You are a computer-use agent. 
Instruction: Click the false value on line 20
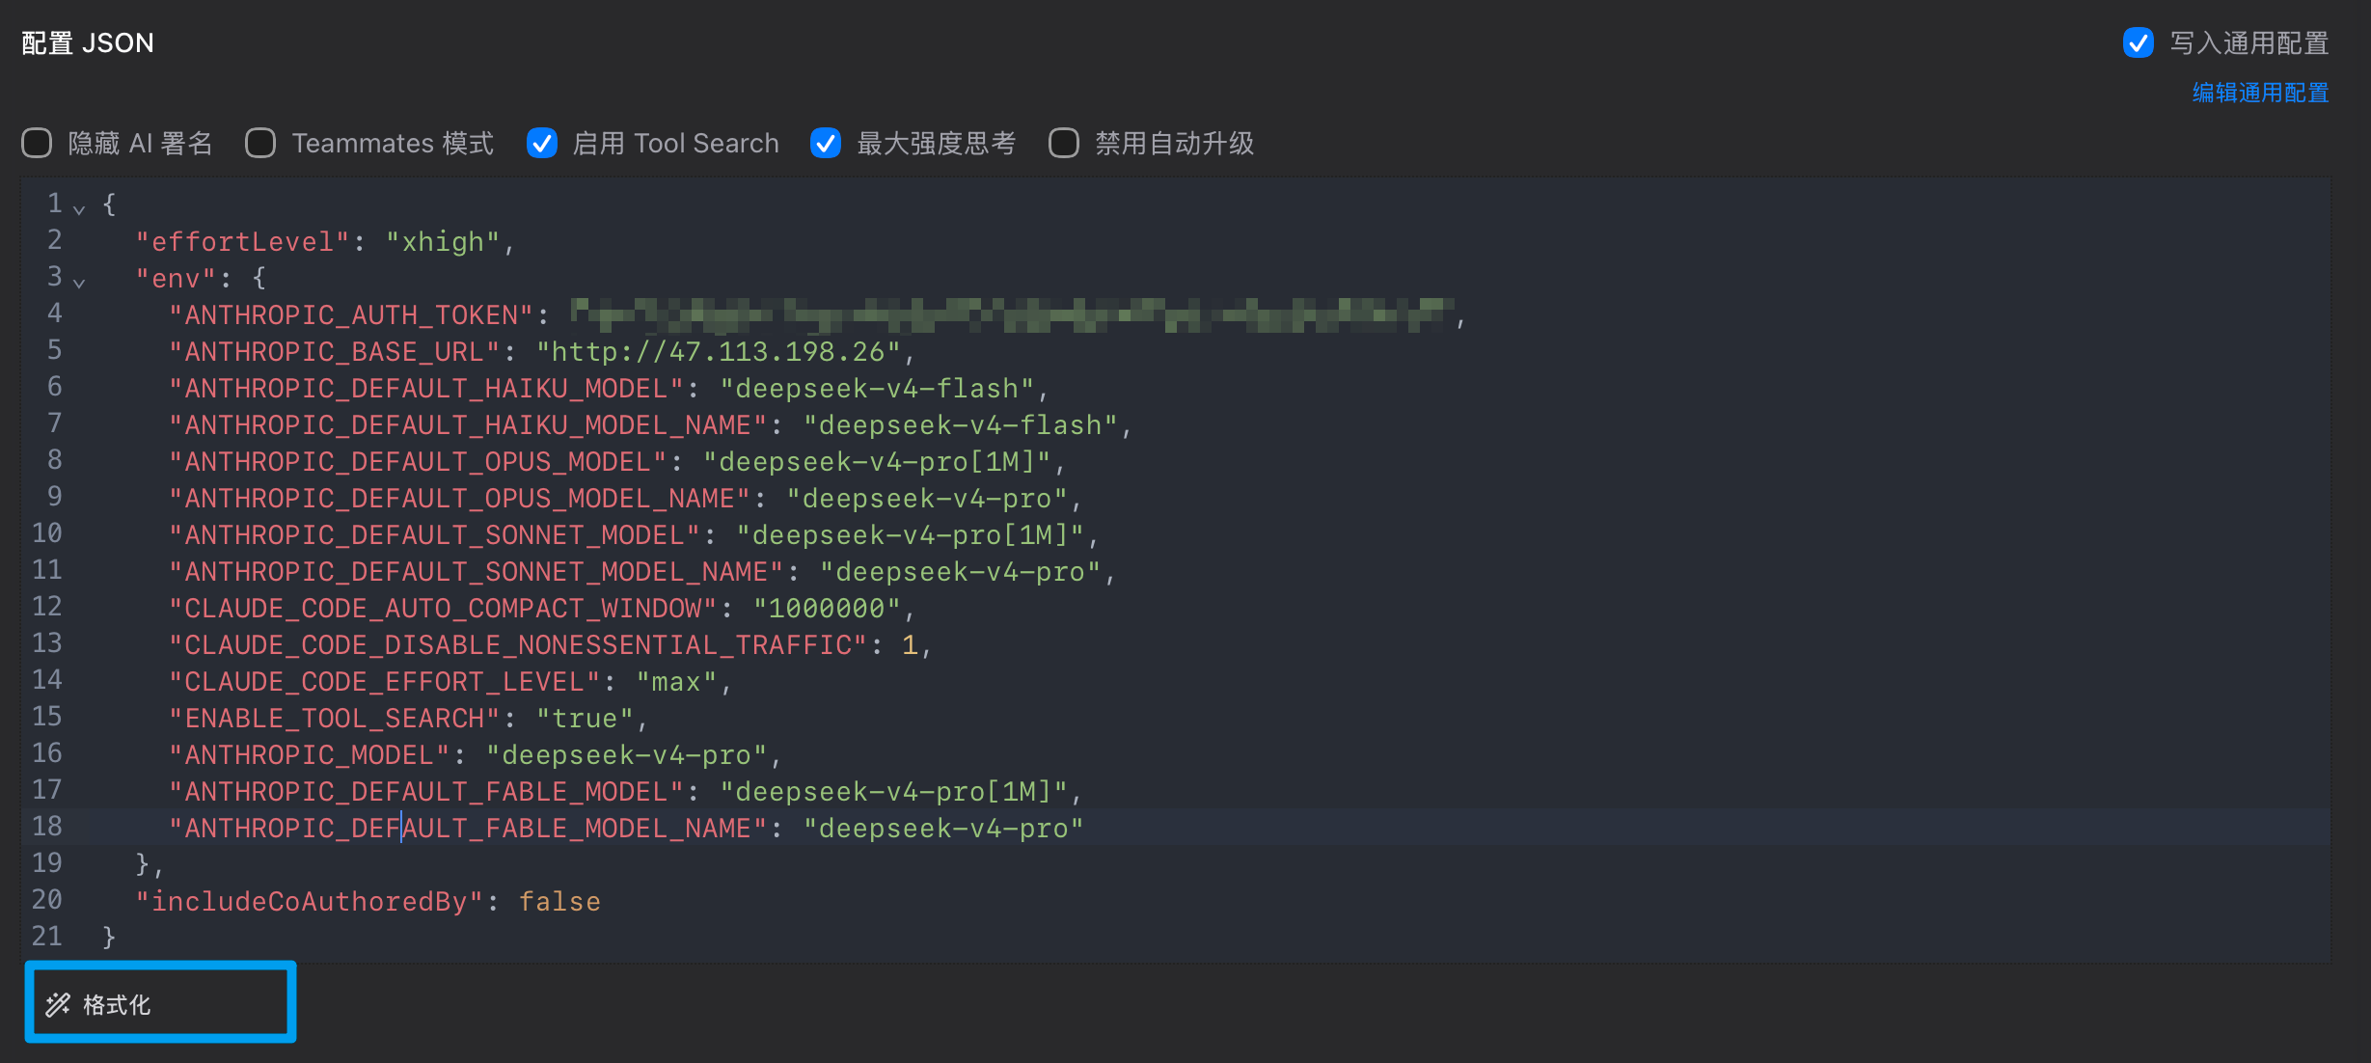[x=559, y=901]
